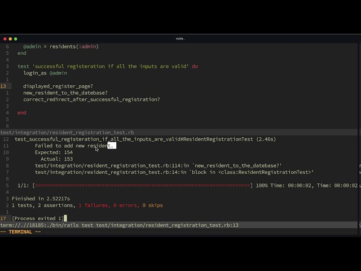Click the 'Expected: 154' line
The height and width of the screenshot is (271, 361).
pyautogui.click(x=54, y=152)
